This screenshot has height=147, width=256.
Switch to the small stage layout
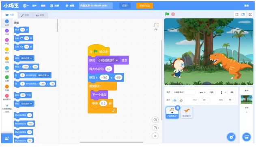pos(237,15)
